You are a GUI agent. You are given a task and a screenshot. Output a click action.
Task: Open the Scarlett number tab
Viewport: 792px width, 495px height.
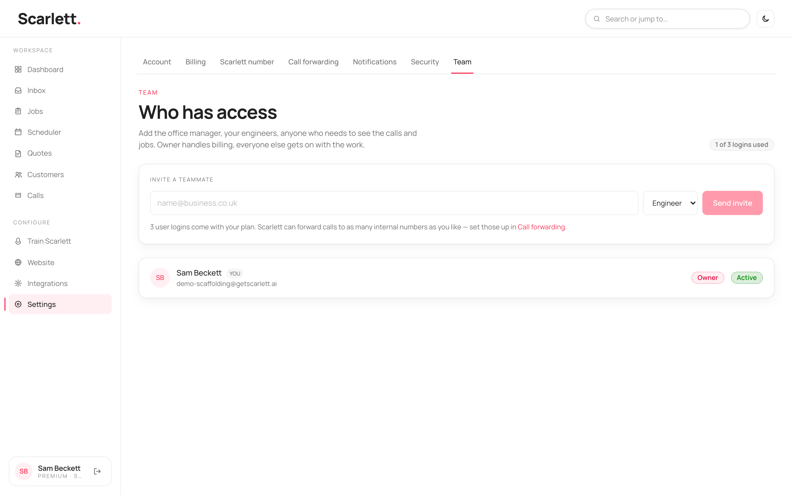(247, 62)
